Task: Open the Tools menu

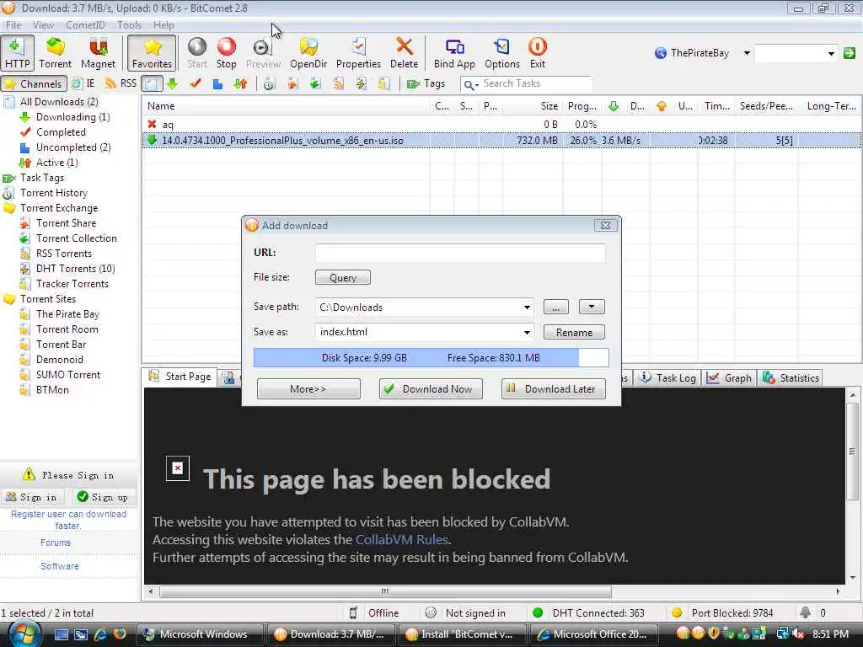Action: pos(129,25)
